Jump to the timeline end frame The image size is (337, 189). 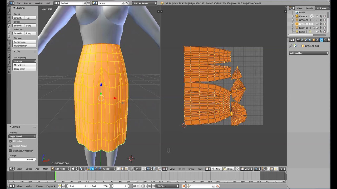(x=153, y=186)
